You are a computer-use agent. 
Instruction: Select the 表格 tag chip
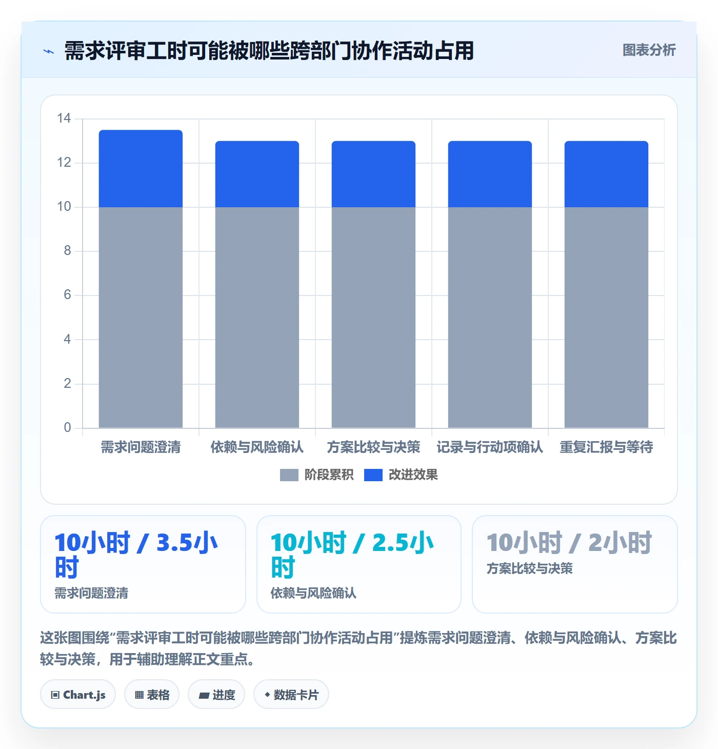pos(152,695)
